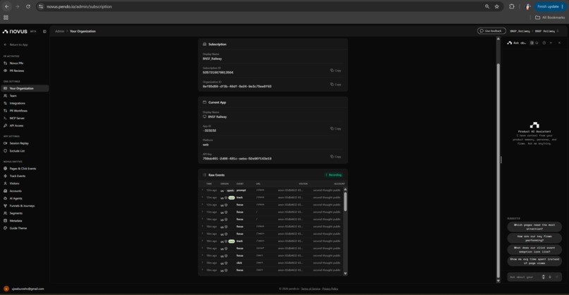The height and width of the screenshot is (295, 569).
Task: Select 'Show me avg time spent' suggestion
Action: pos(534,261)
